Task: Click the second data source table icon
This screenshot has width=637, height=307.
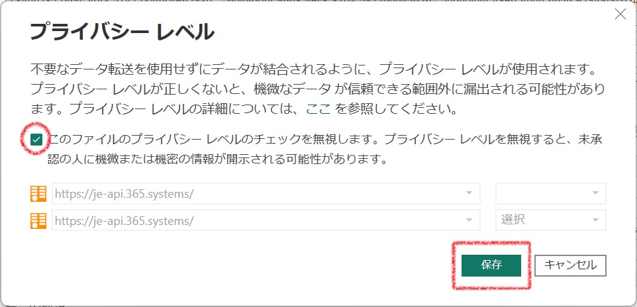Action: (38, 220)
